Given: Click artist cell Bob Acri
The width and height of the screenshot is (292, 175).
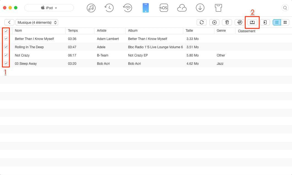Looking at the screenshot, I should 103,64.
